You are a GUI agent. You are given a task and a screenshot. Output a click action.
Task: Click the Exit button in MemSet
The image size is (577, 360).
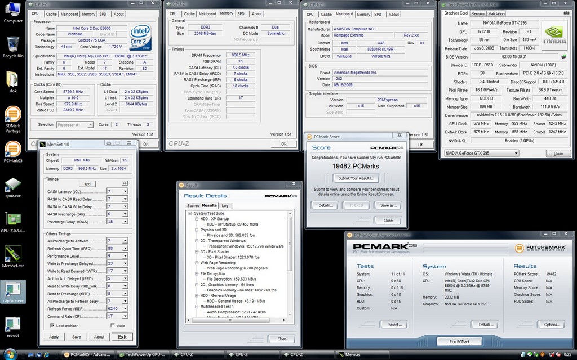122,337
